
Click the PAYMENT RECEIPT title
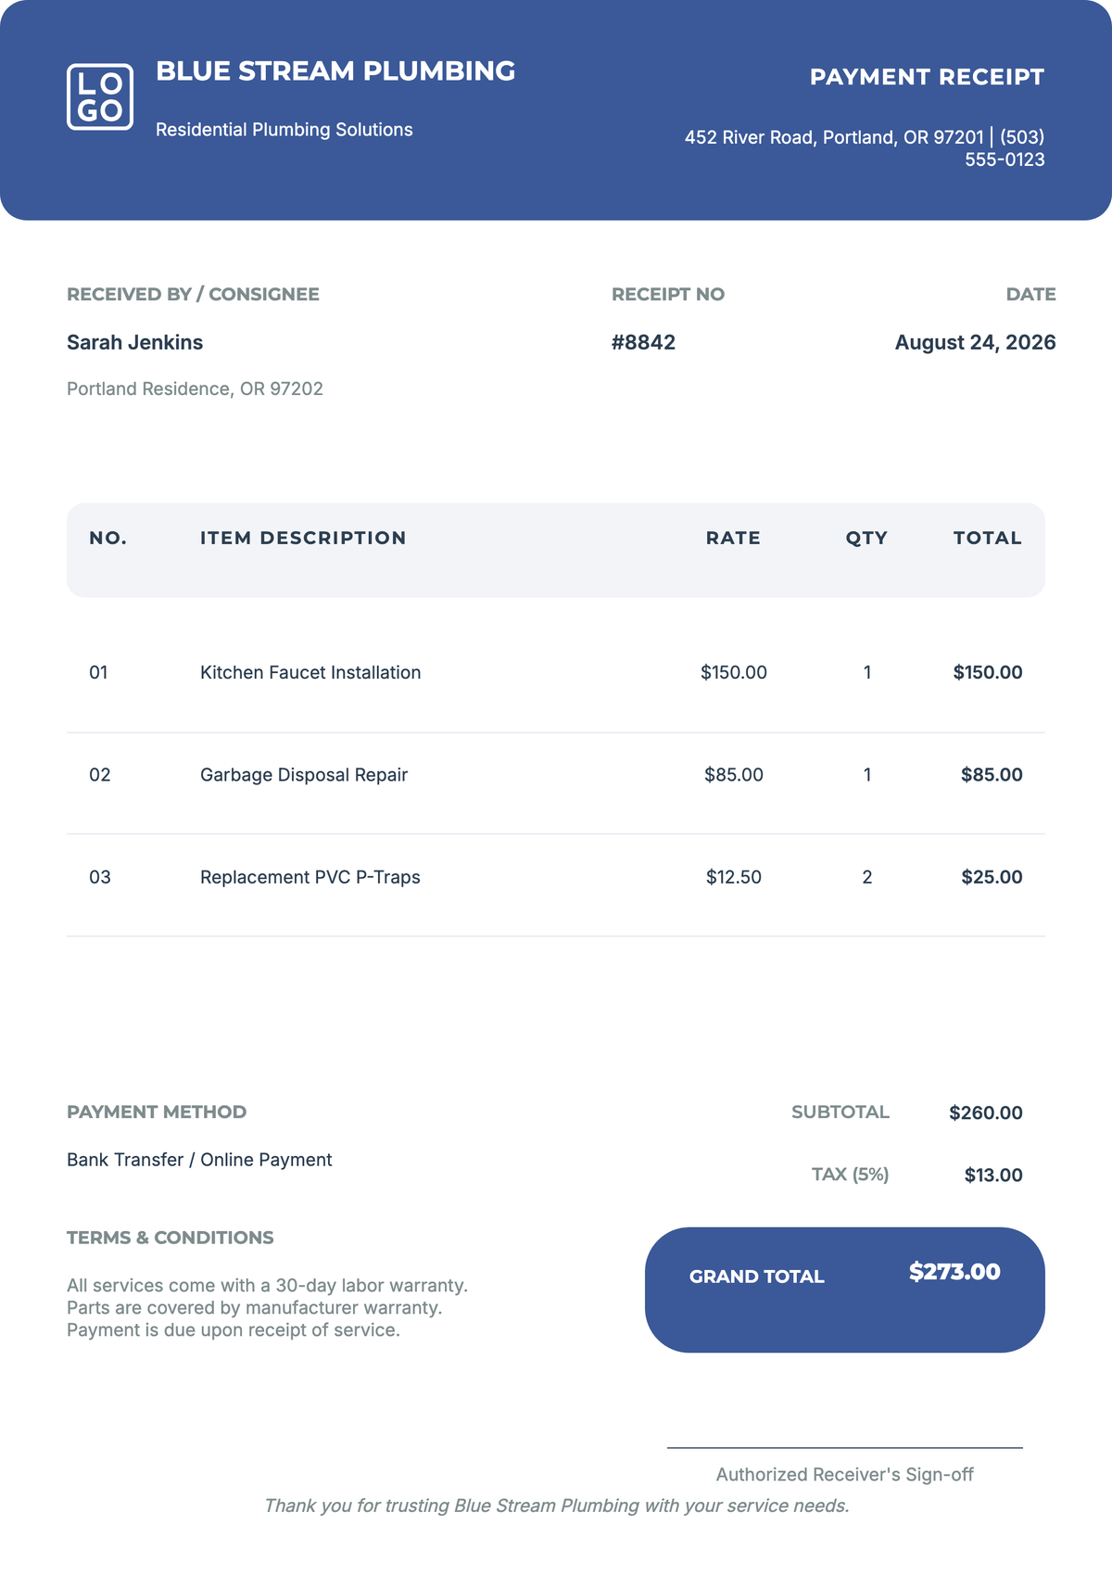pyautogui.click(x=927, y=77)
